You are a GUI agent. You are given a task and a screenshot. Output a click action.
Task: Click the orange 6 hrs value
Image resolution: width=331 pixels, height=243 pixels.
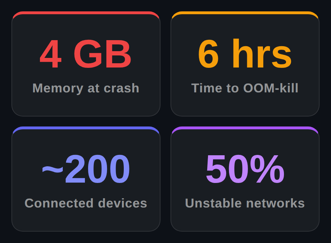pyautogui.click(x=245, y=54)
